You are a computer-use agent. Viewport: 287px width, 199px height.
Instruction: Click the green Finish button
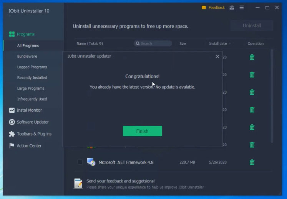click(x=143, y=131)
